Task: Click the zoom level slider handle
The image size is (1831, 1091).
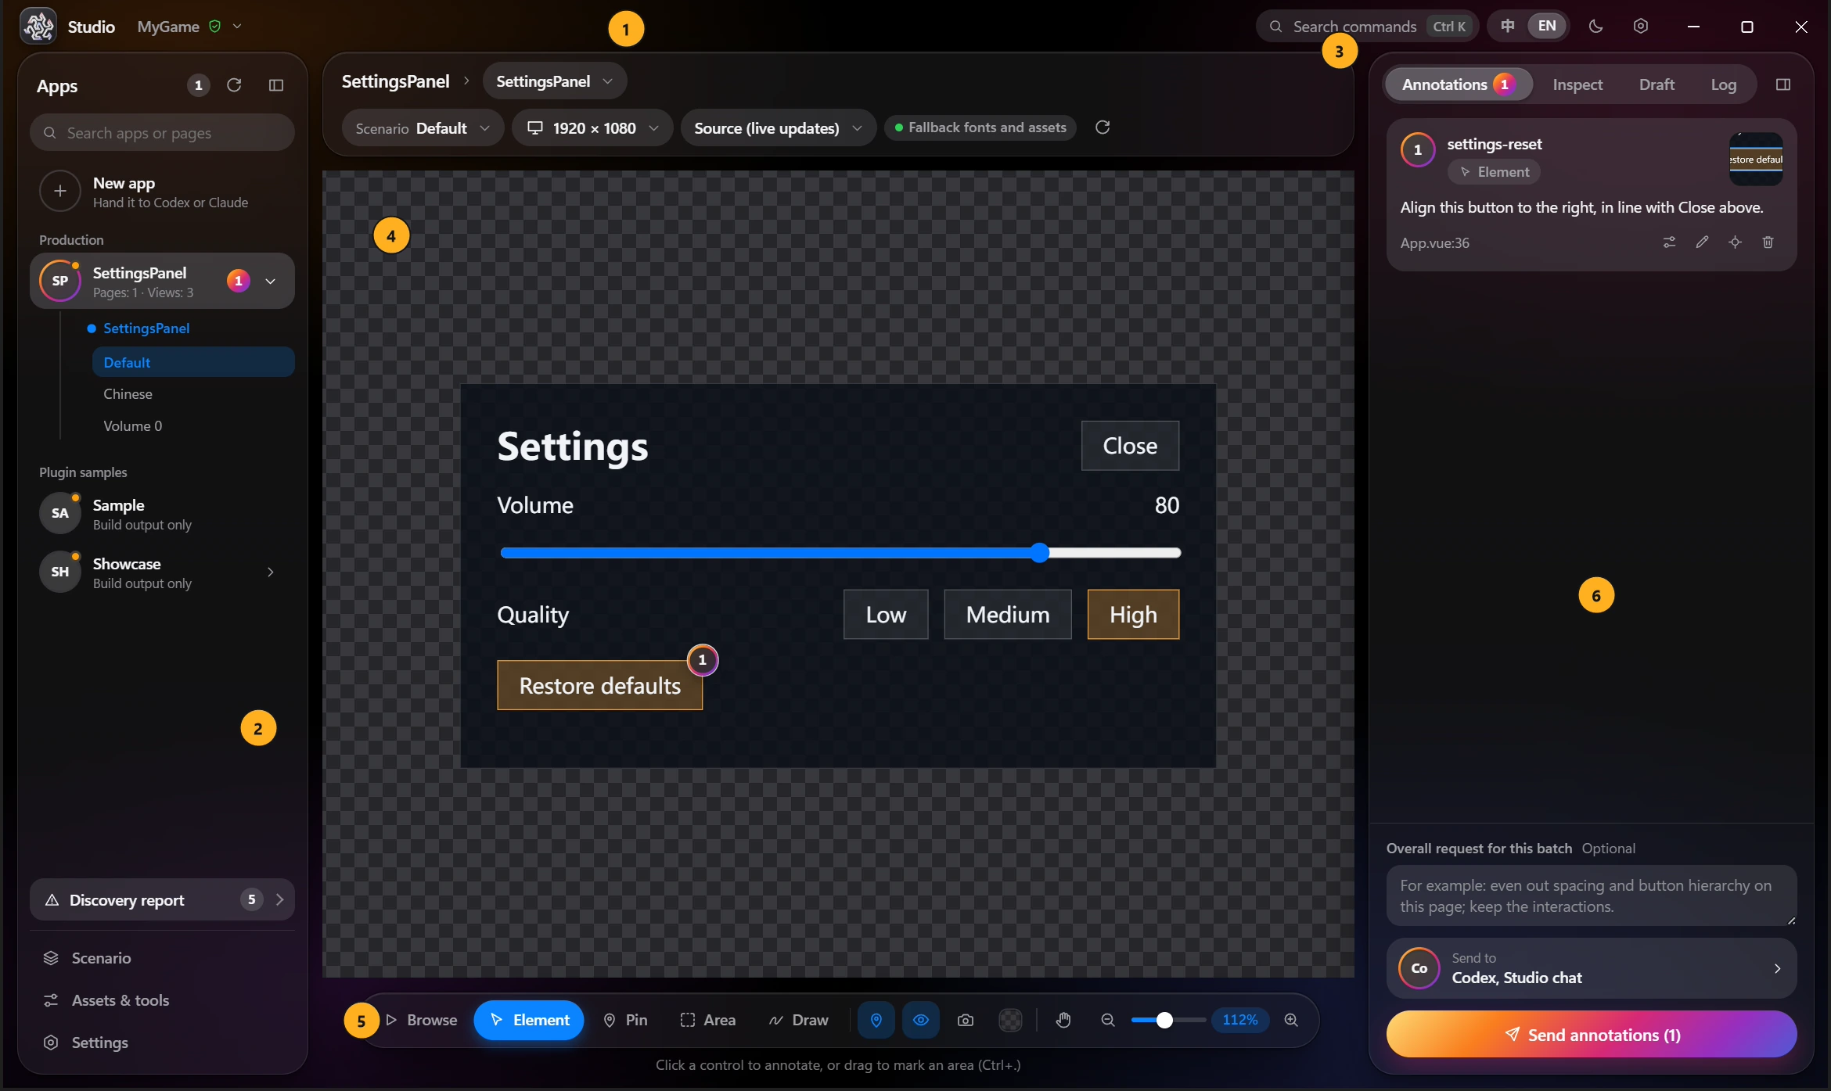Action: (1164, 1020)
